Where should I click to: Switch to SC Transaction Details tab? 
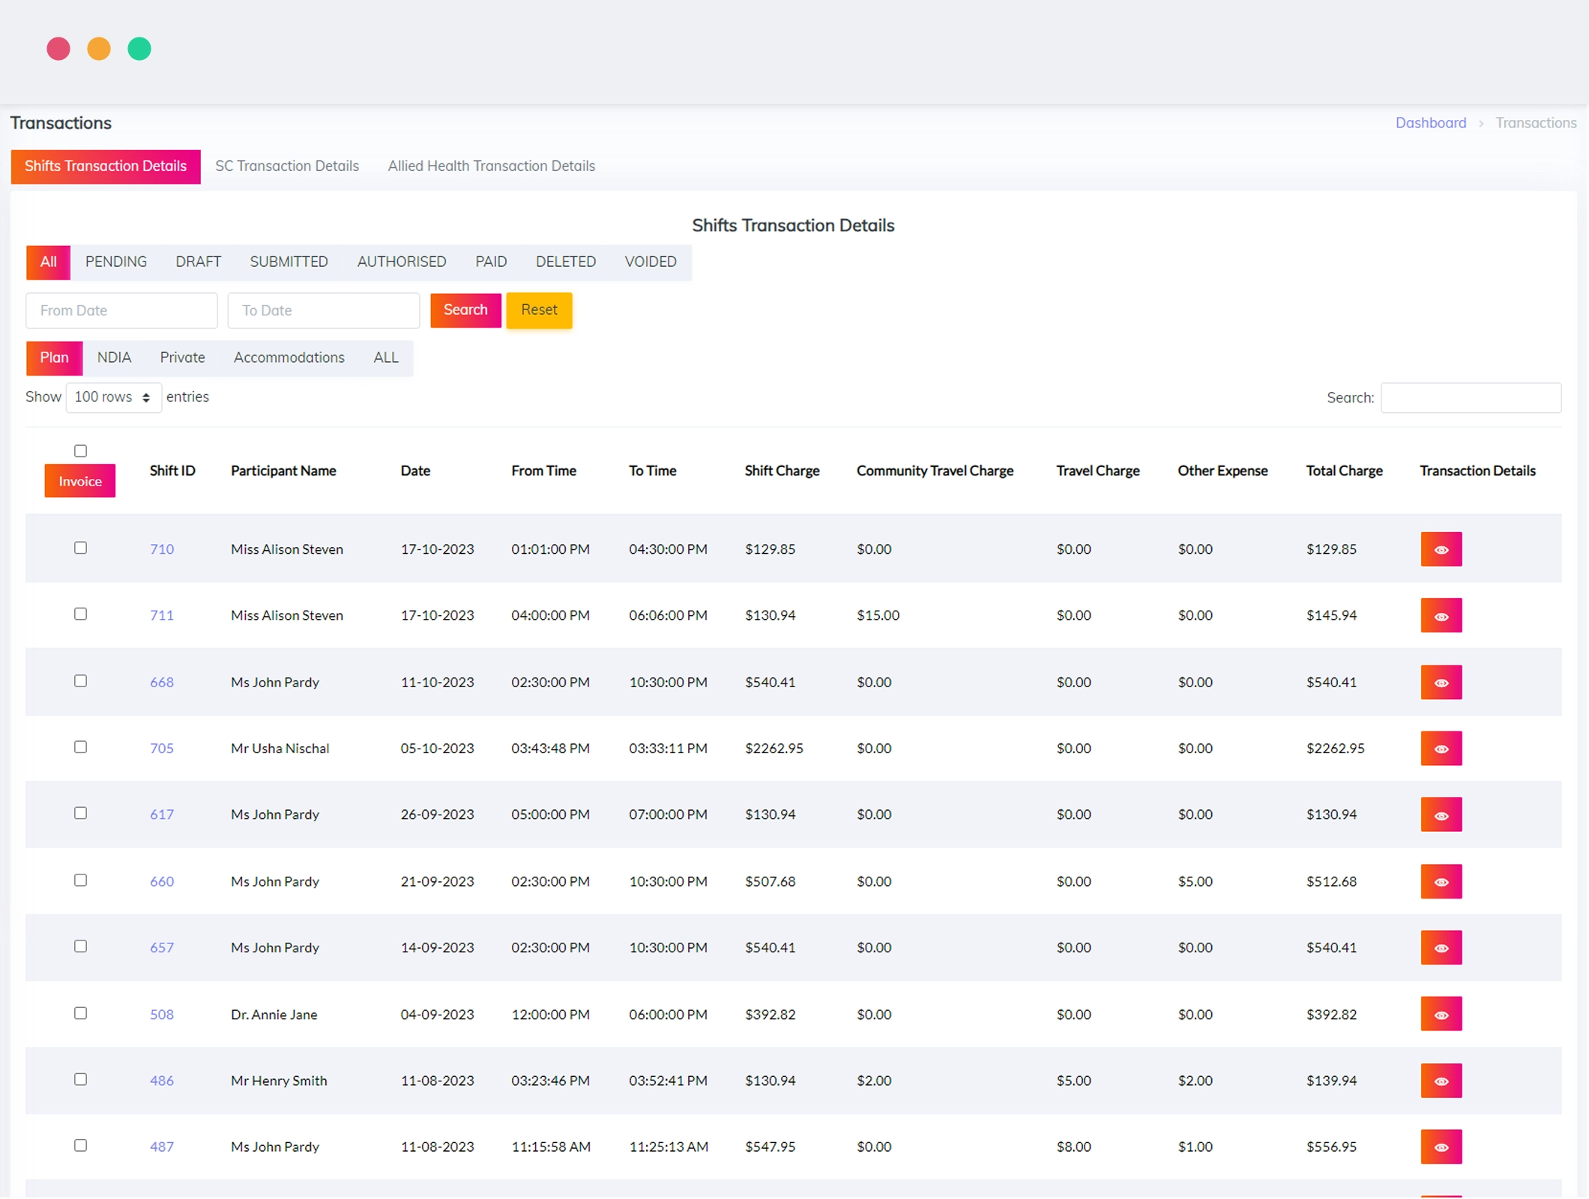coord(287,166)
